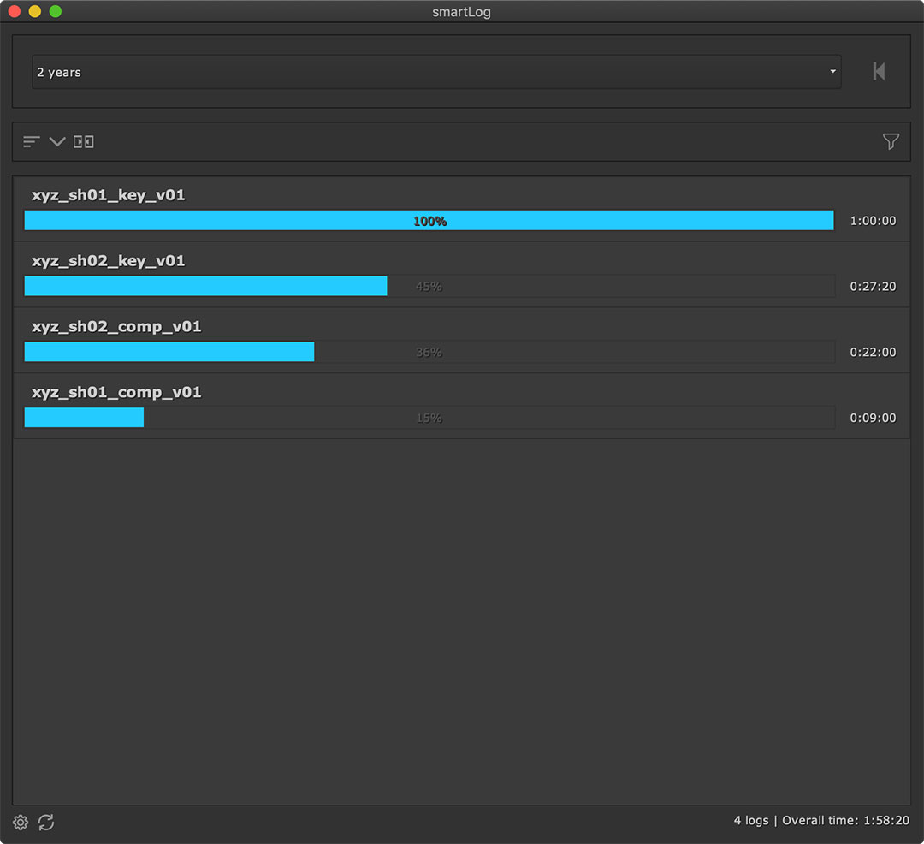The image size is (924, 844).
Task: Click the green maximize window button
Action: (x=56, y=12)
